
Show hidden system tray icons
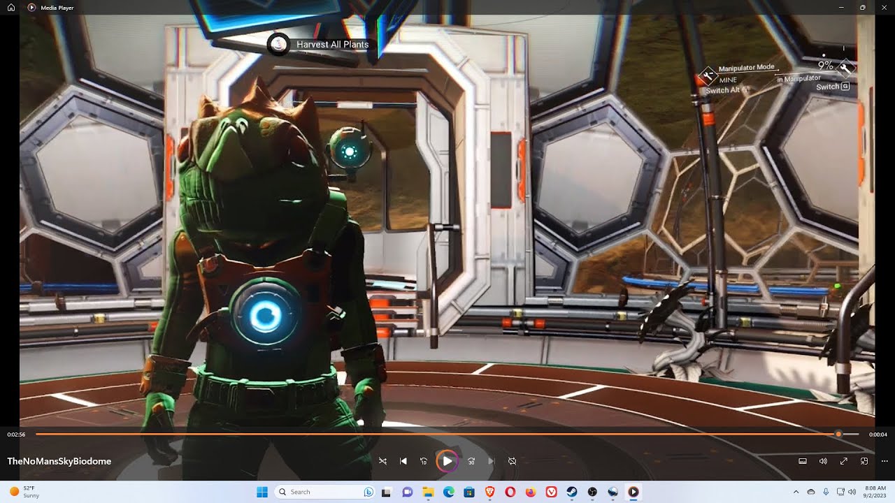[796, 492]
